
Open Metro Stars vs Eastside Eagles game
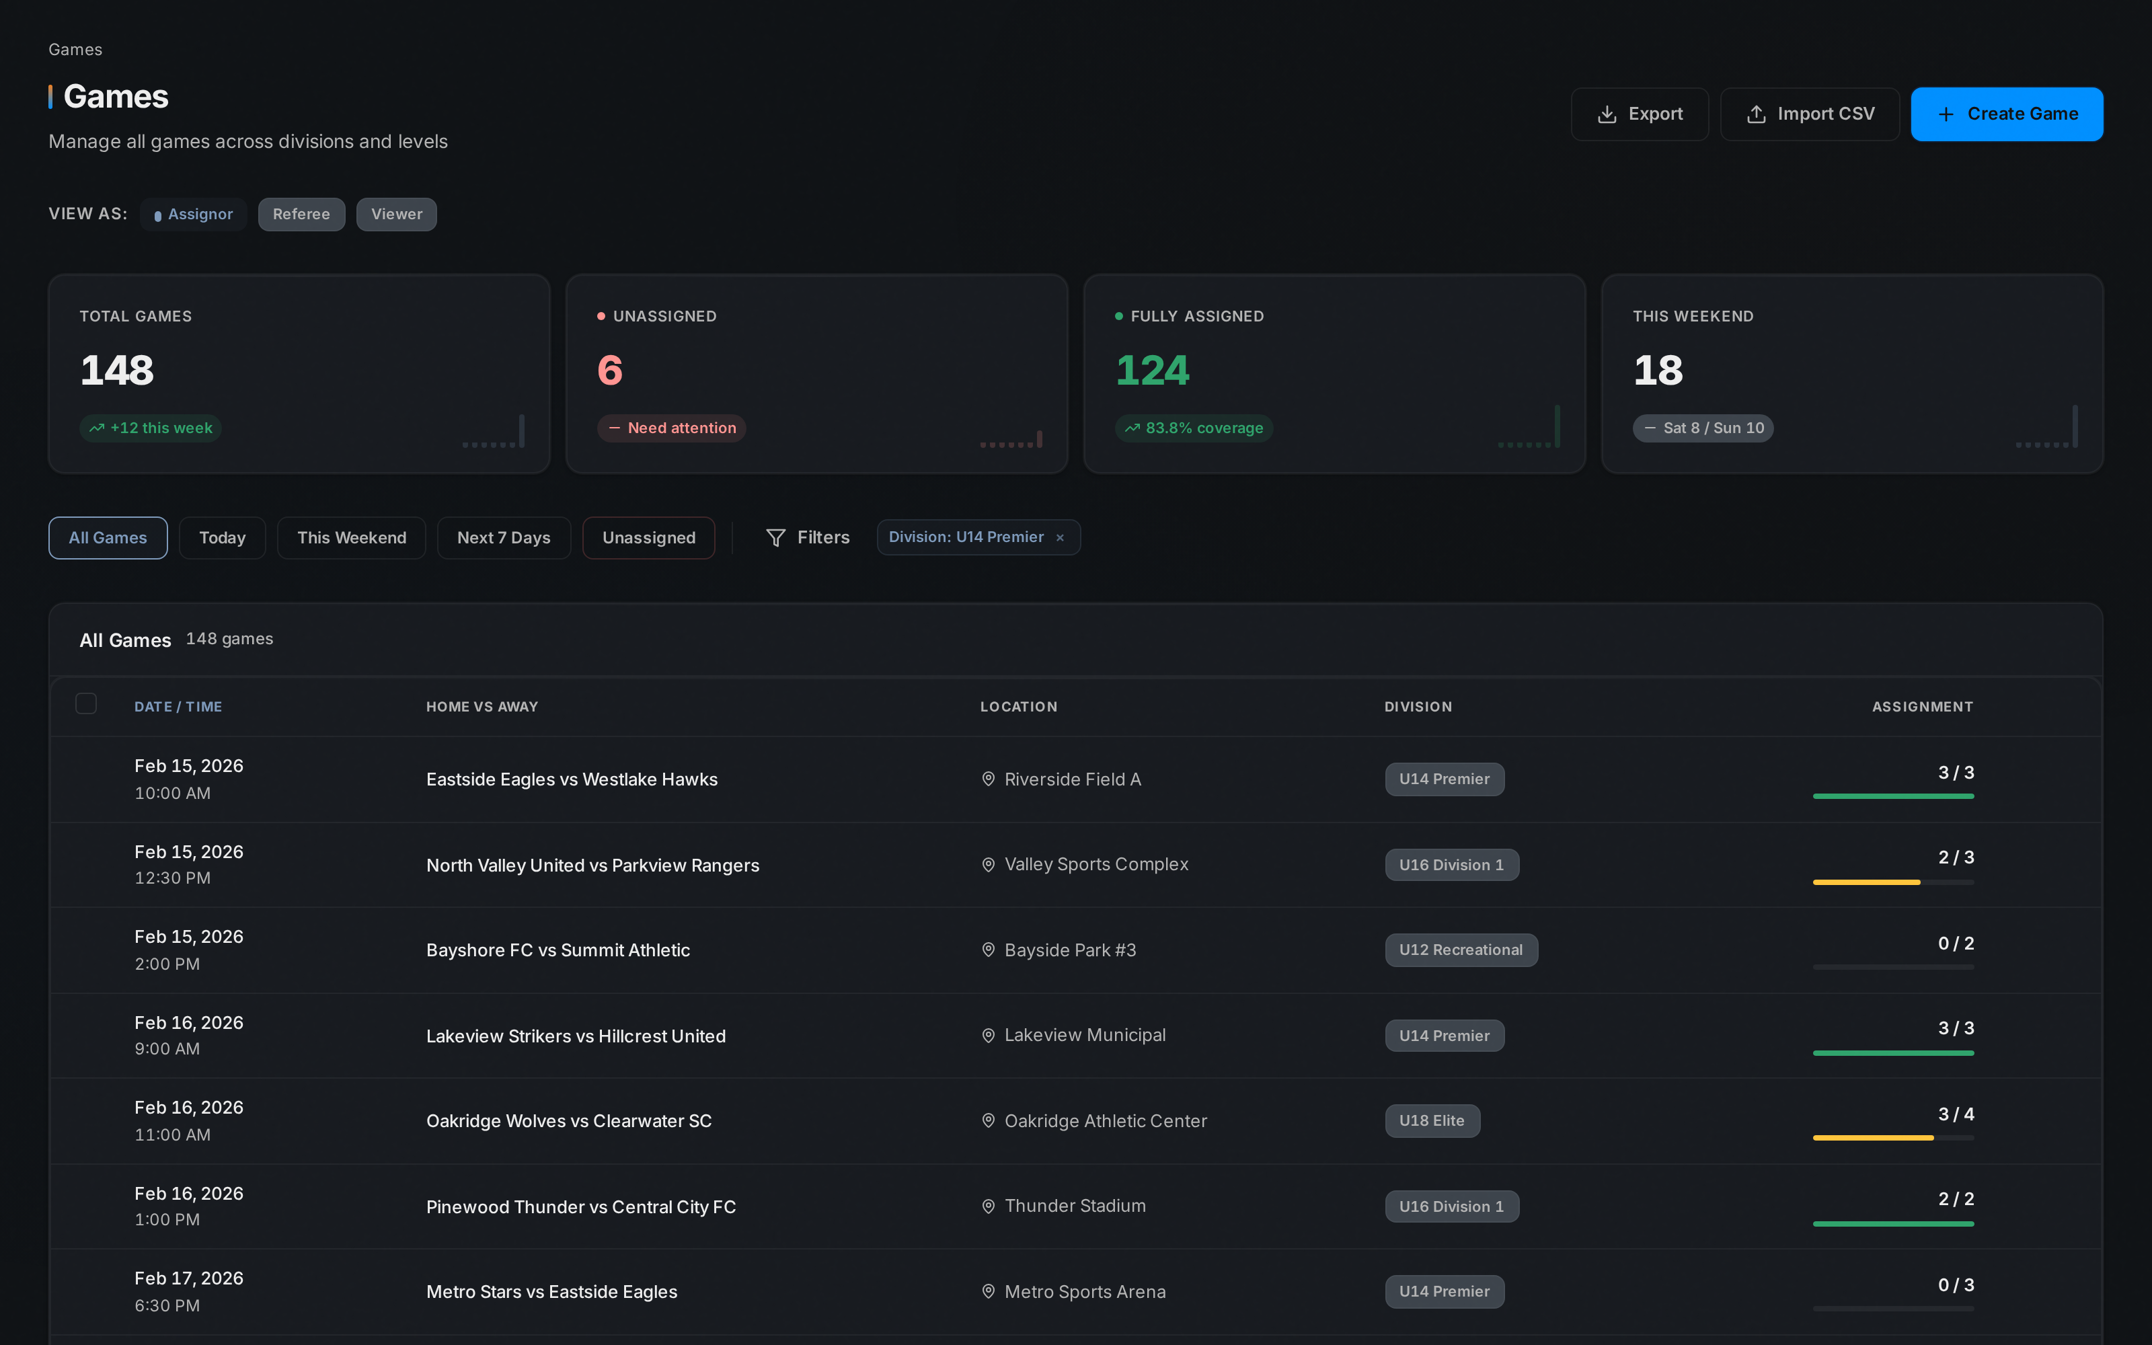pos(551,1292)
